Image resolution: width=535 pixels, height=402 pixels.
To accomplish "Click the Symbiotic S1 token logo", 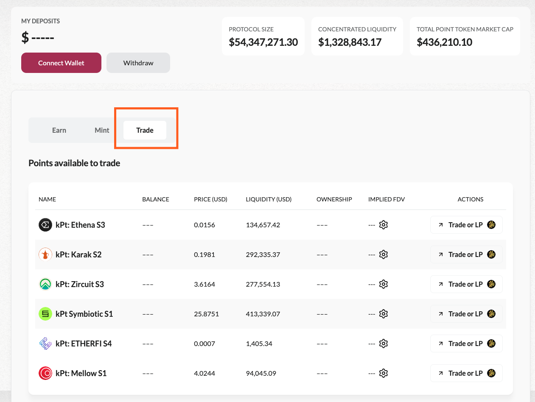I will pyautogui.click(x=45, y=314).
